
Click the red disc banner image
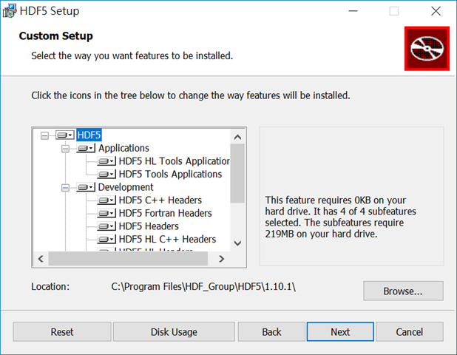[x=427, y=49]
